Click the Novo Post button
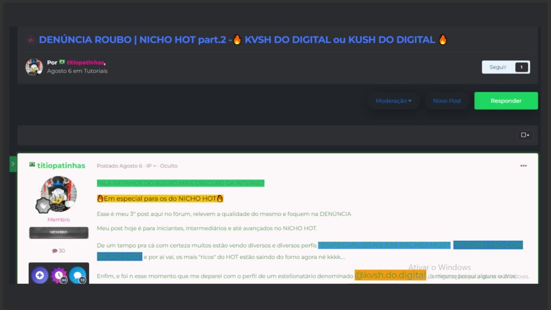The width and height of the screenshot is (551, 310). click(447, 101)
